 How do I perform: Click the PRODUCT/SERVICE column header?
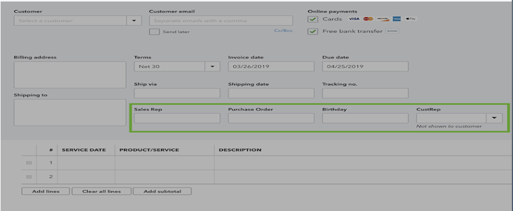pyautogui.click(x=149, y=150)
